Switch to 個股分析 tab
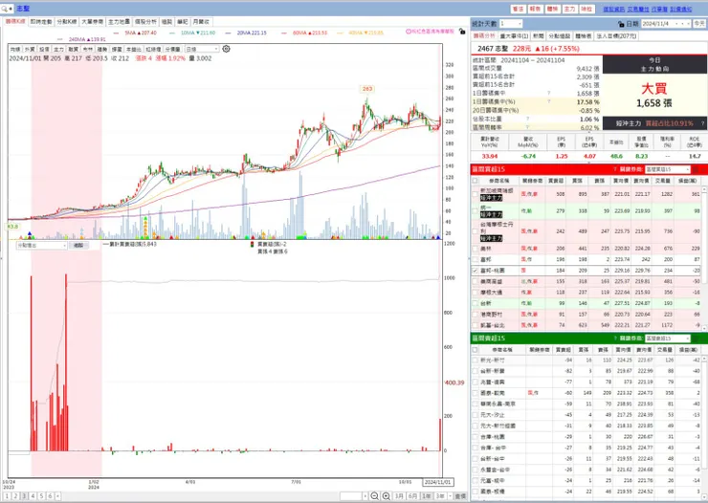Image resolution: width=708 pixels, height=503 pixels. pyautogui.click(x=145, y=22)
